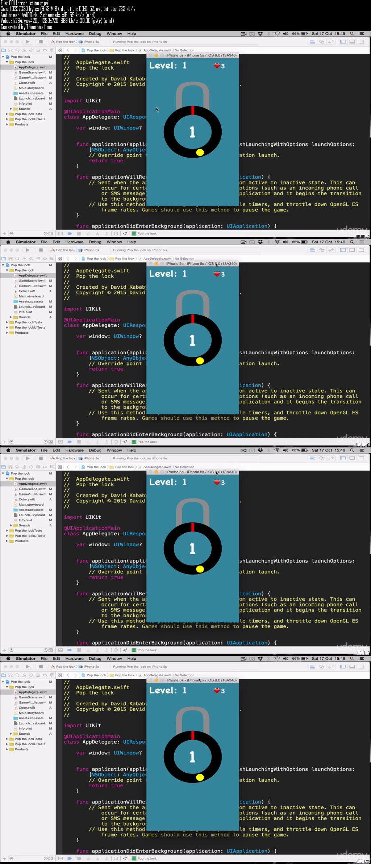Select Assets.xcassets in the 15:45 frame navigator
The image size is (371, 864).
(31, 93)
